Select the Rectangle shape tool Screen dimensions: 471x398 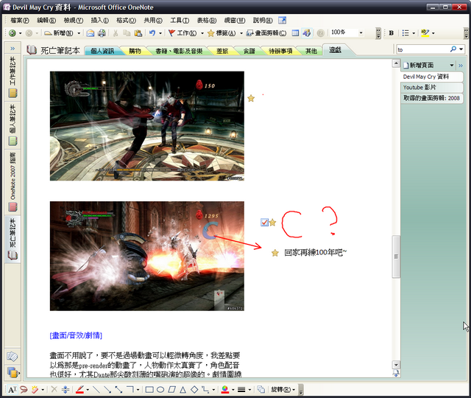(149, 390)
